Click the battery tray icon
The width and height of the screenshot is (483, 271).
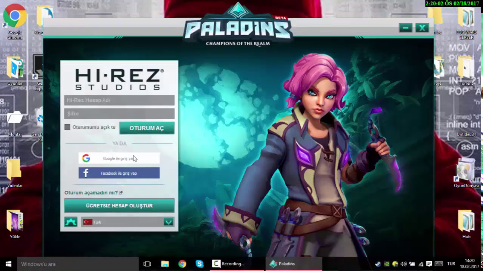[412, 264]
